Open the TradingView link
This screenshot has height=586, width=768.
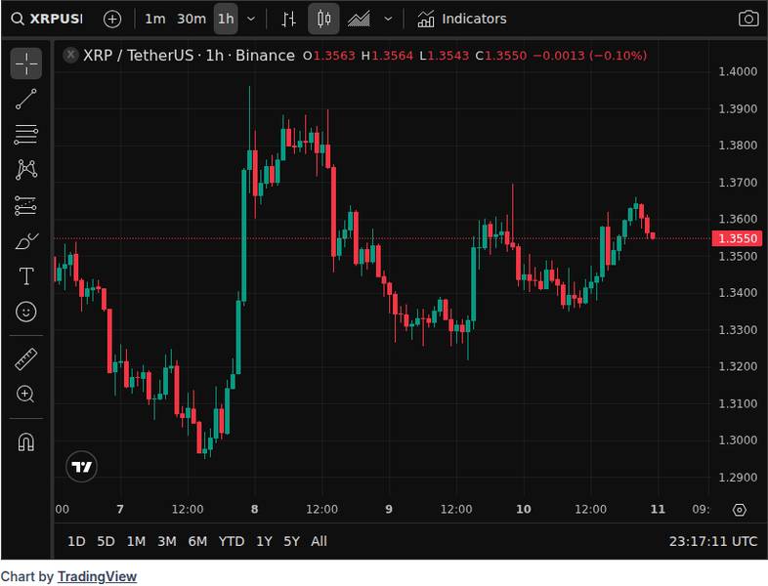[x=97, y=576]
